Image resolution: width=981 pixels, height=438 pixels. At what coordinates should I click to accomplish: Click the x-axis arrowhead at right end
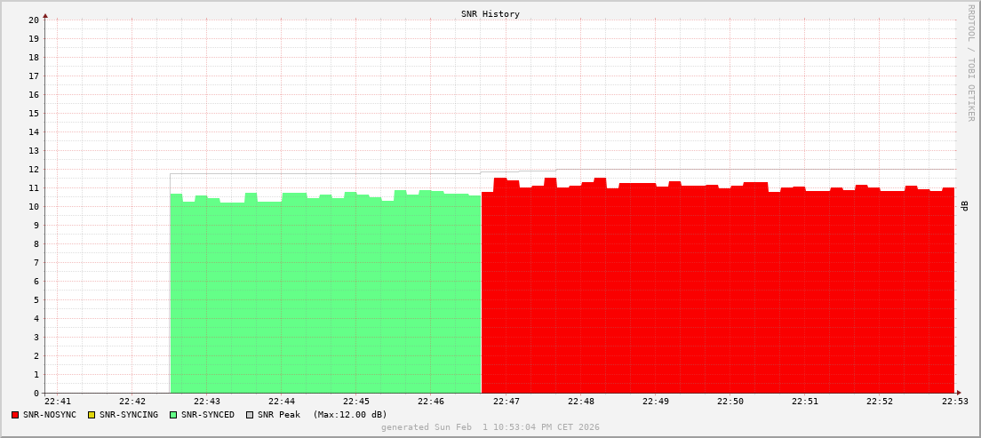958,393
